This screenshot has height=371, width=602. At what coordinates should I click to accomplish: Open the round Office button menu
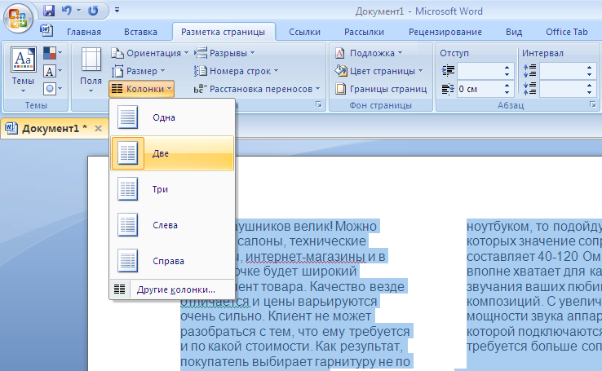(18, 18)
